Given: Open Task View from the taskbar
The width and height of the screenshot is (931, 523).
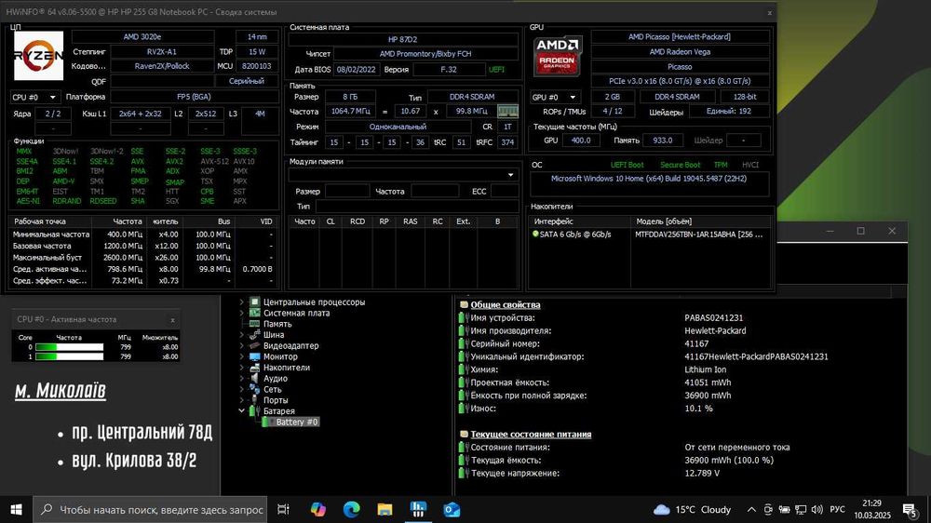Looking at the screenshot, I should point(283,509).
